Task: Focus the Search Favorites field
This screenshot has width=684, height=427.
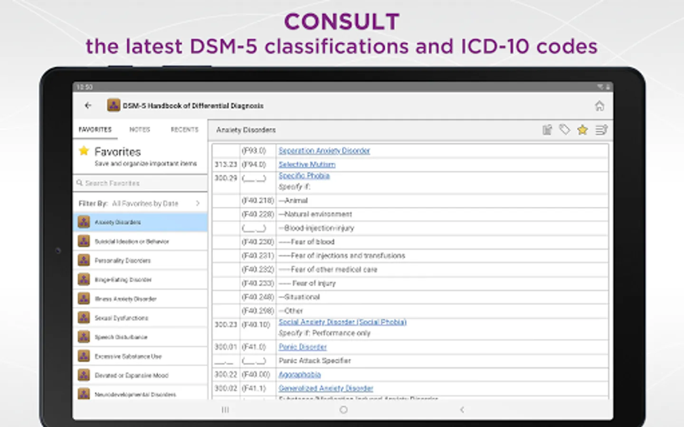Action: [x=141, y=183]
